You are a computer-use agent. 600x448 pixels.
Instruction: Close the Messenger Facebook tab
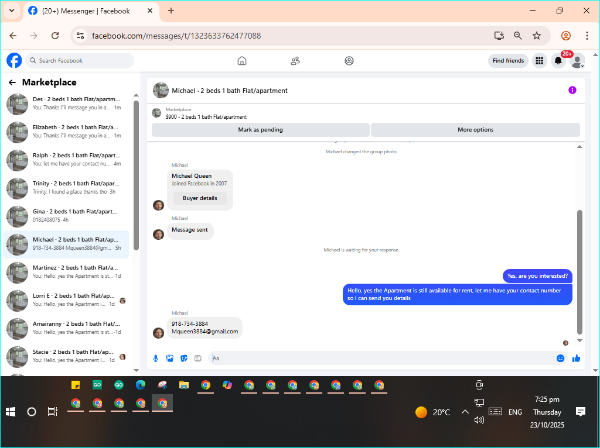tap(151, 11)
